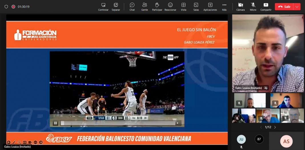Click the "Gabo Loaiza (Invitado)" presenter label at bottom left
The height and width of the screenshot is (150, 305).
tap(17, 147)
